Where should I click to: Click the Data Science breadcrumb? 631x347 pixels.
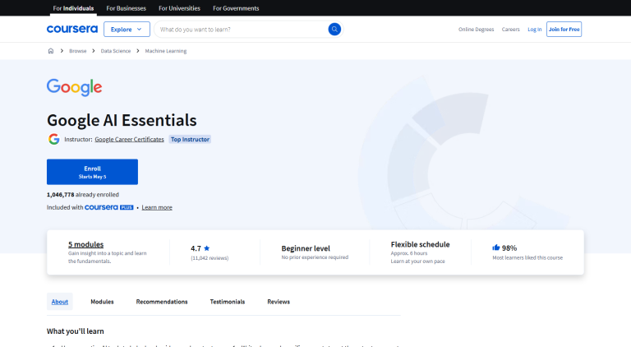(116, 51)
